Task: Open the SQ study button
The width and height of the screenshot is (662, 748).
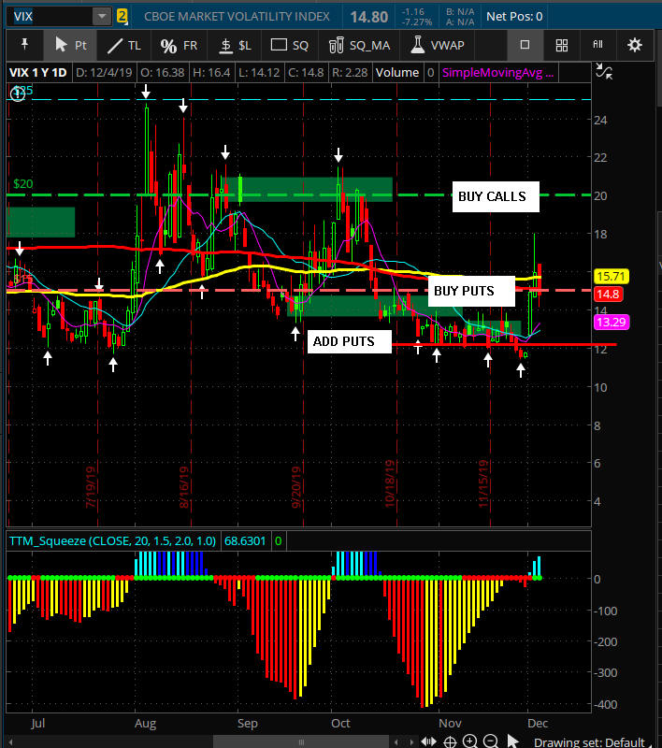Action: click(289, 45)
